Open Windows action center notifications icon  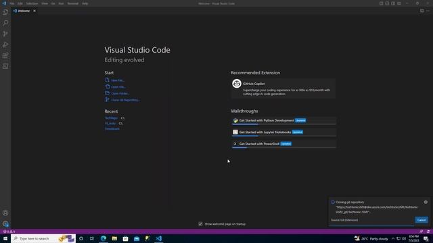coord(426,238)
